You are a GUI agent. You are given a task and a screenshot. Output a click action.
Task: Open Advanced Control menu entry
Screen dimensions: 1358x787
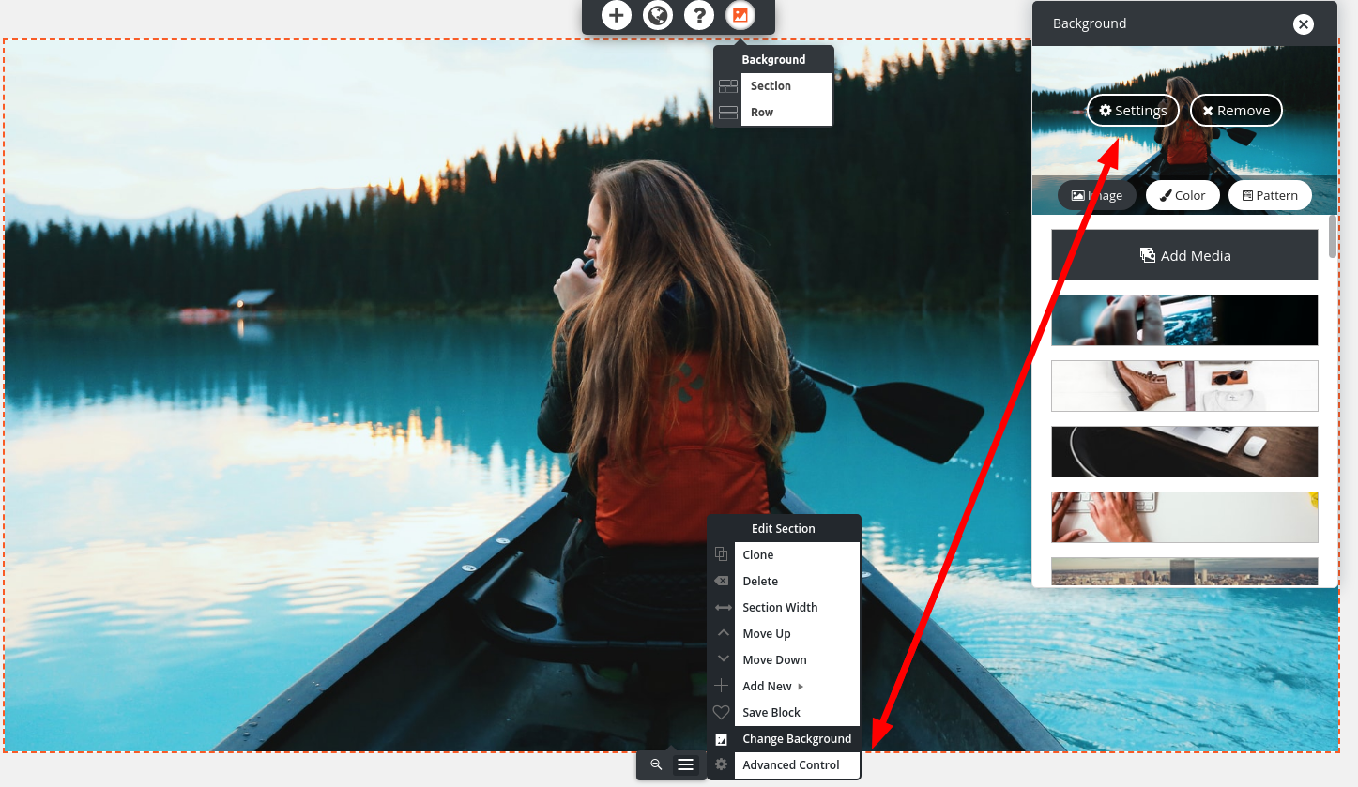click(x=797, y=765)
